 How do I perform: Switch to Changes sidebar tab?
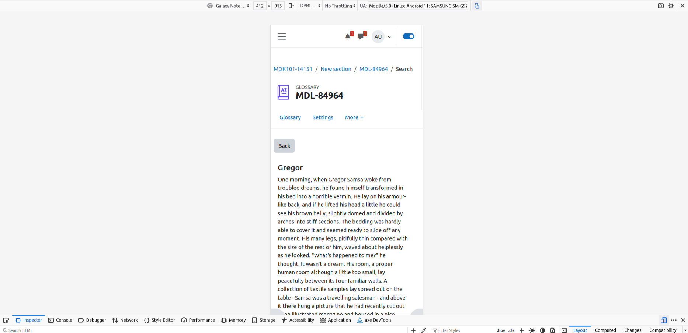633,330
